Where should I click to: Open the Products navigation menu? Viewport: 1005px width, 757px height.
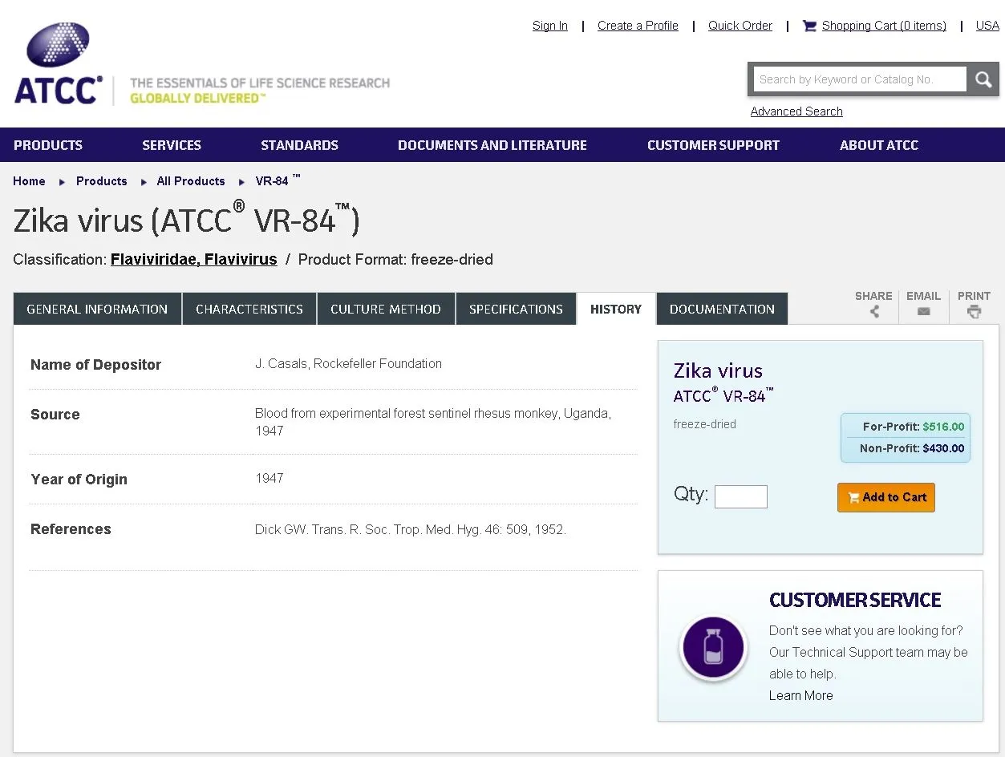[x=48, y=145]
